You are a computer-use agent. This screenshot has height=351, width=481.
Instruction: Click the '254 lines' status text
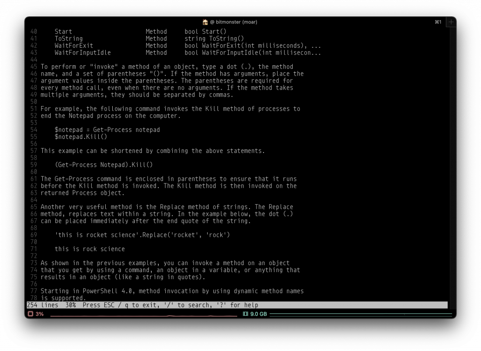pos(42,305)
